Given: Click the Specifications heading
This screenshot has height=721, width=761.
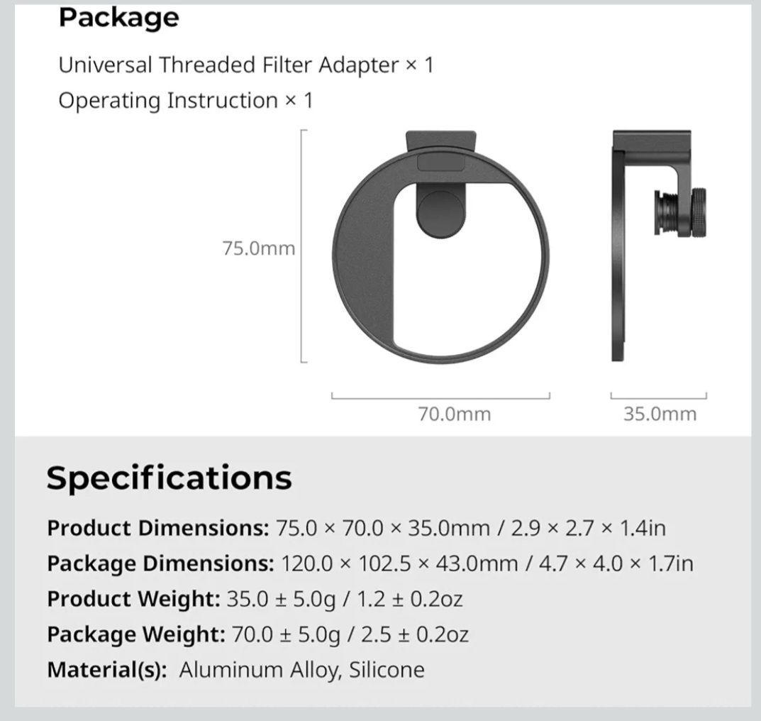Looking at the screenshot, I should pos(170,478).
